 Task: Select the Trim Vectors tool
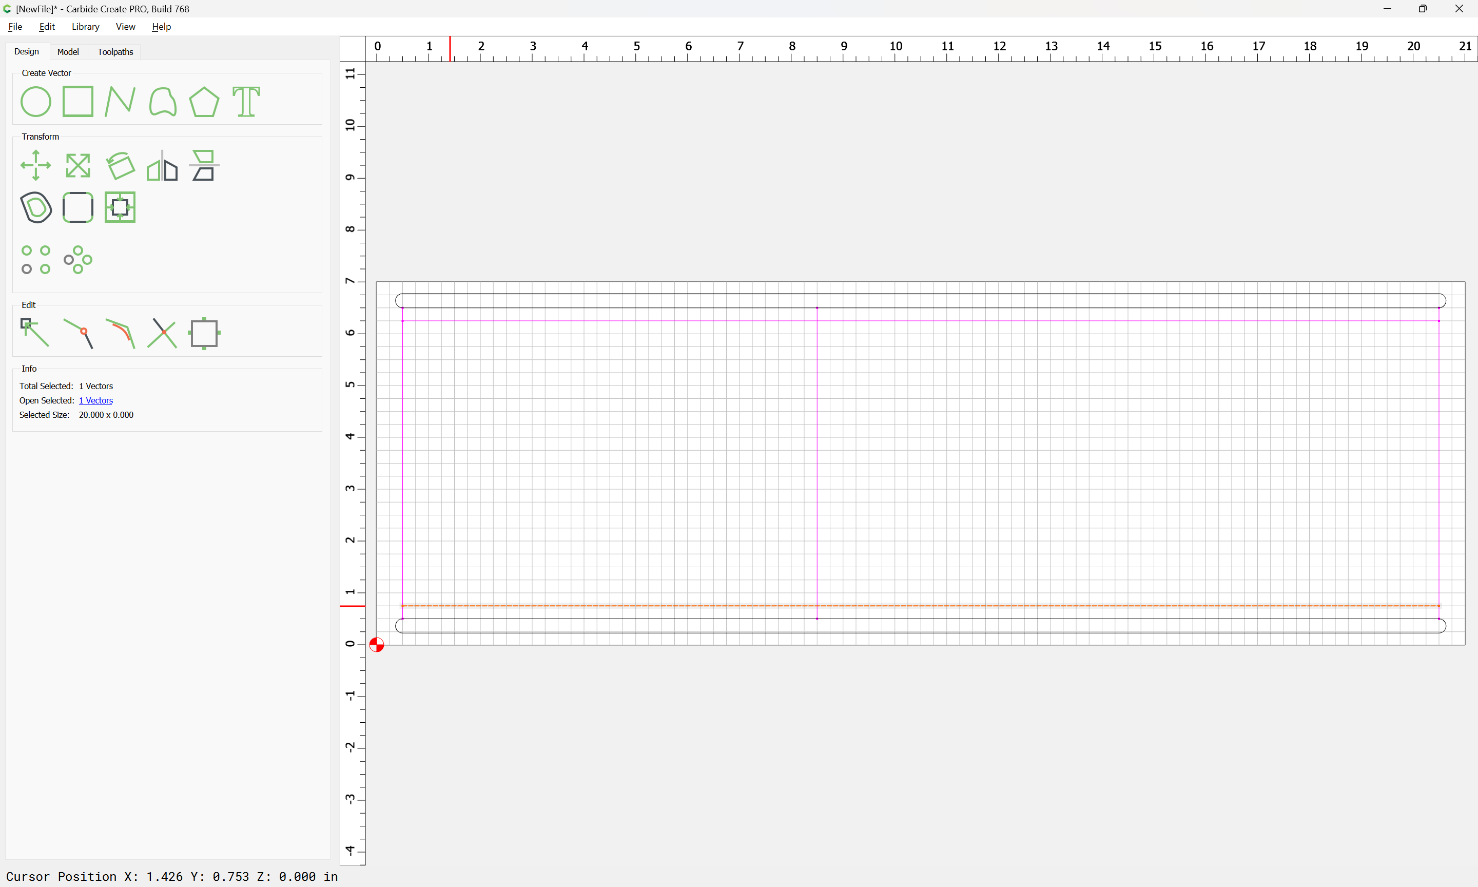(x=163, y=334)
